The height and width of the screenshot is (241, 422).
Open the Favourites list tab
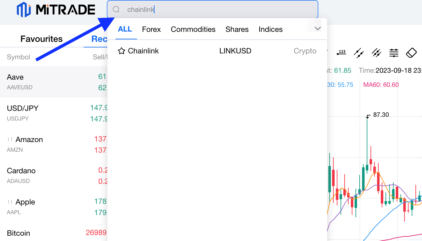[x=42, y=39]
